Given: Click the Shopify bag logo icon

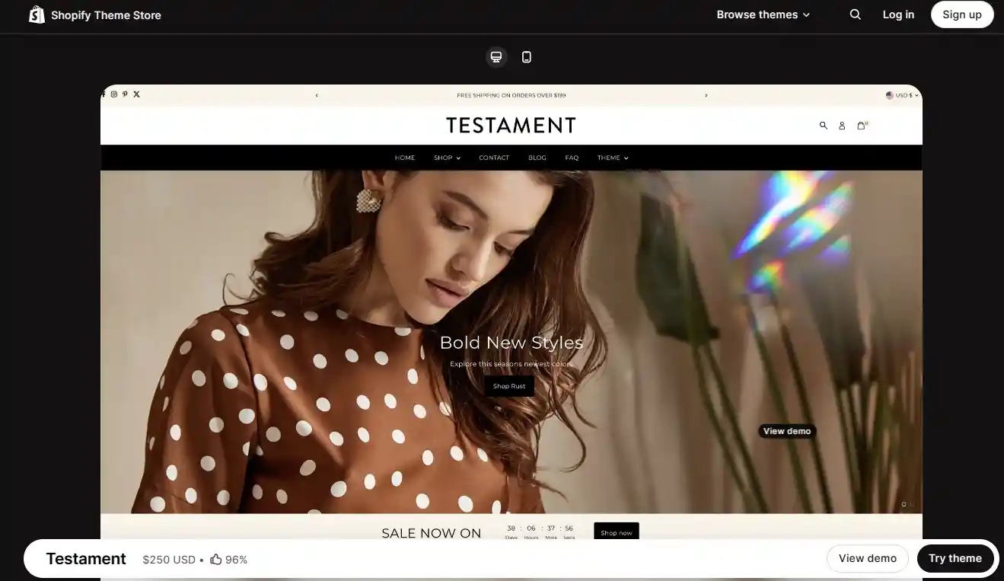Looking at the screenshot, I should (x=37, y=14).
